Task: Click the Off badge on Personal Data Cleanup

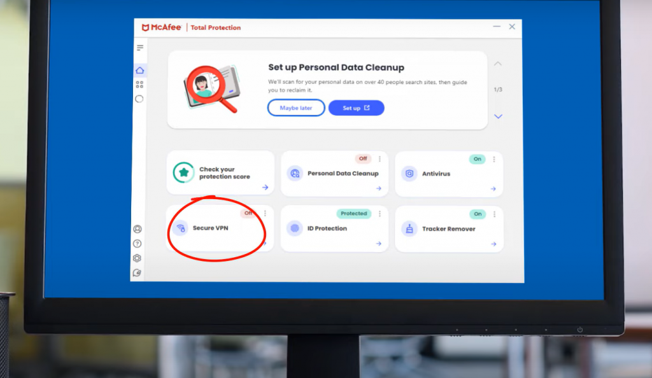Action: [x=363, y=158]
